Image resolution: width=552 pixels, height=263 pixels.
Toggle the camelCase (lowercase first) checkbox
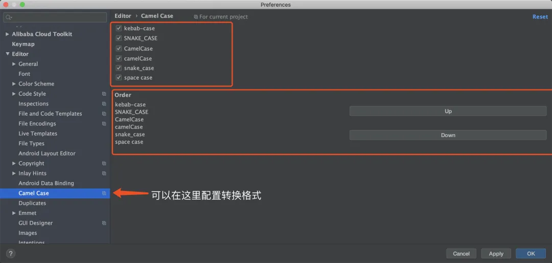tap(119, 58)
